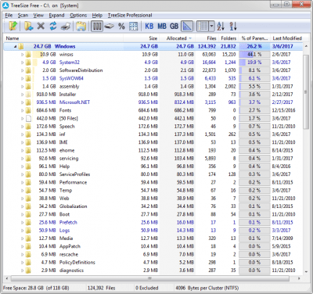Open the Scan menu

point(23,16)
